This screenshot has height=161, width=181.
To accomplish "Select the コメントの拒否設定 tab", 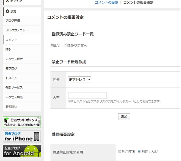I will click(x=138, y=2).
